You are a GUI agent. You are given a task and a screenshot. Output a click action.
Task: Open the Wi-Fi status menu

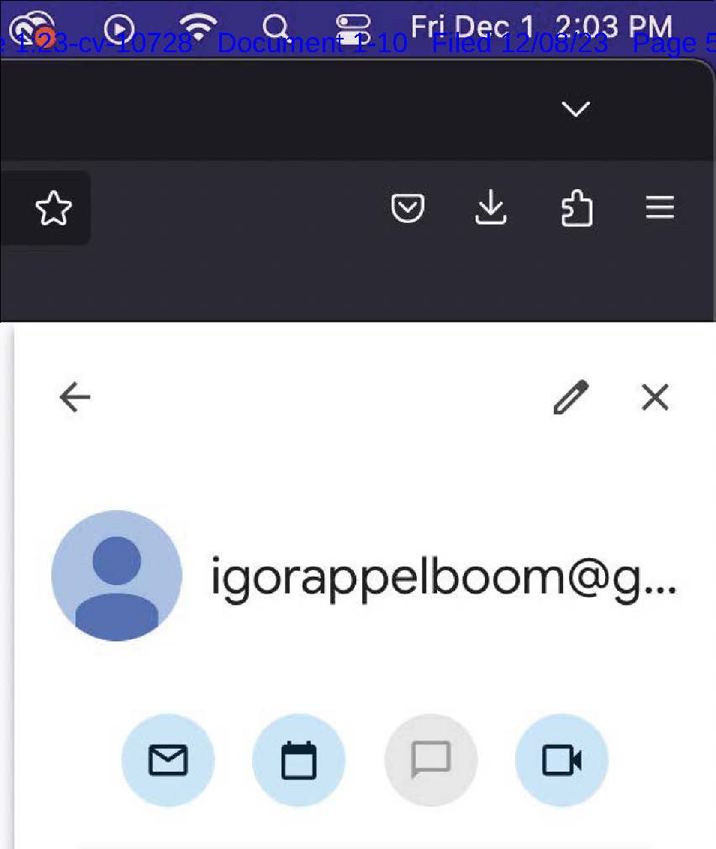click(x=198, y=27)
